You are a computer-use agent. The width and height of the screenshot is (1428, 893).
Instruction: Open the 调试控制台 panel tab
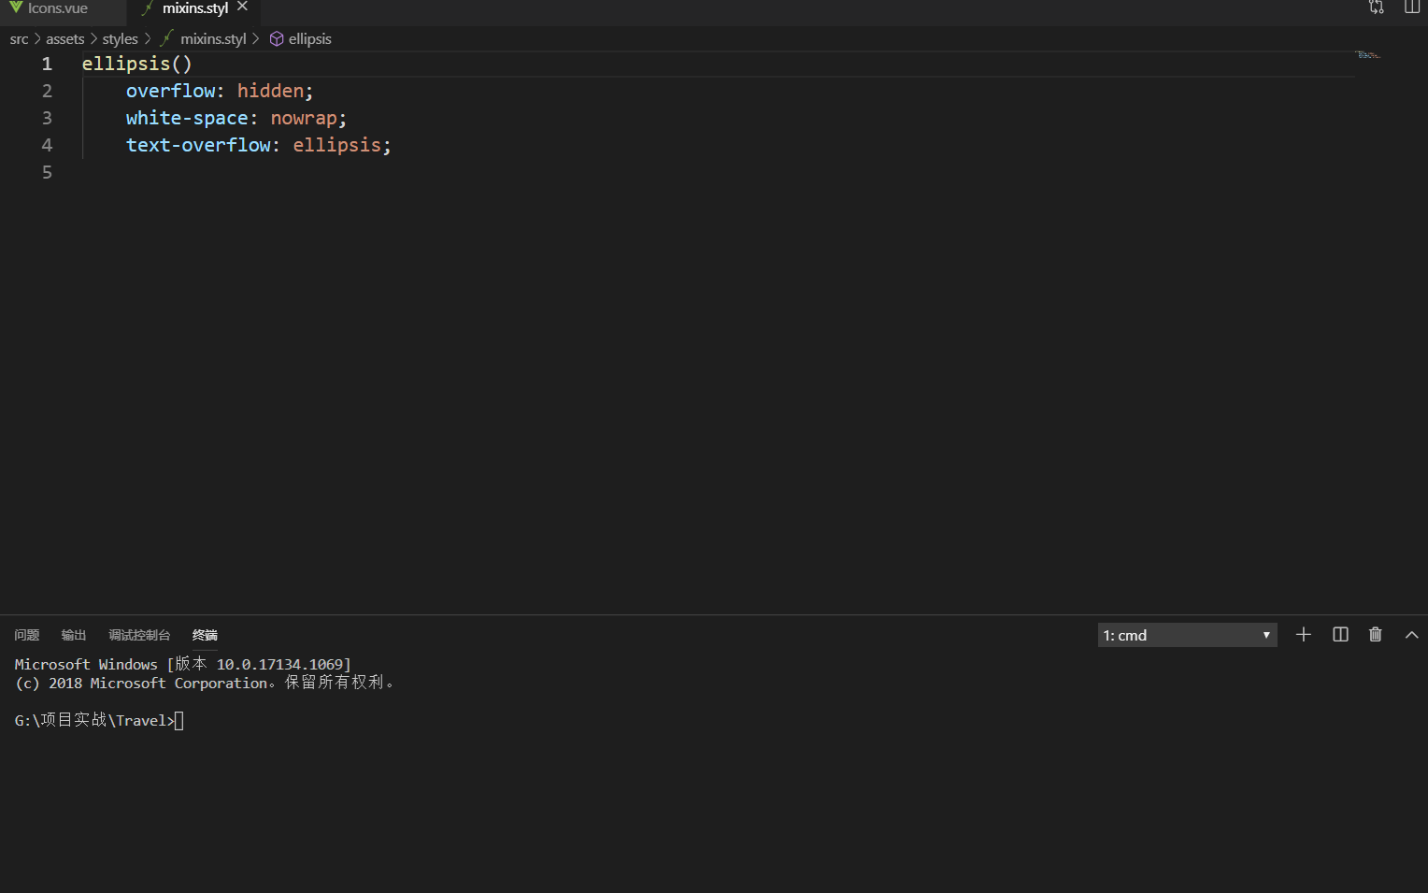(x=138, y=635)
